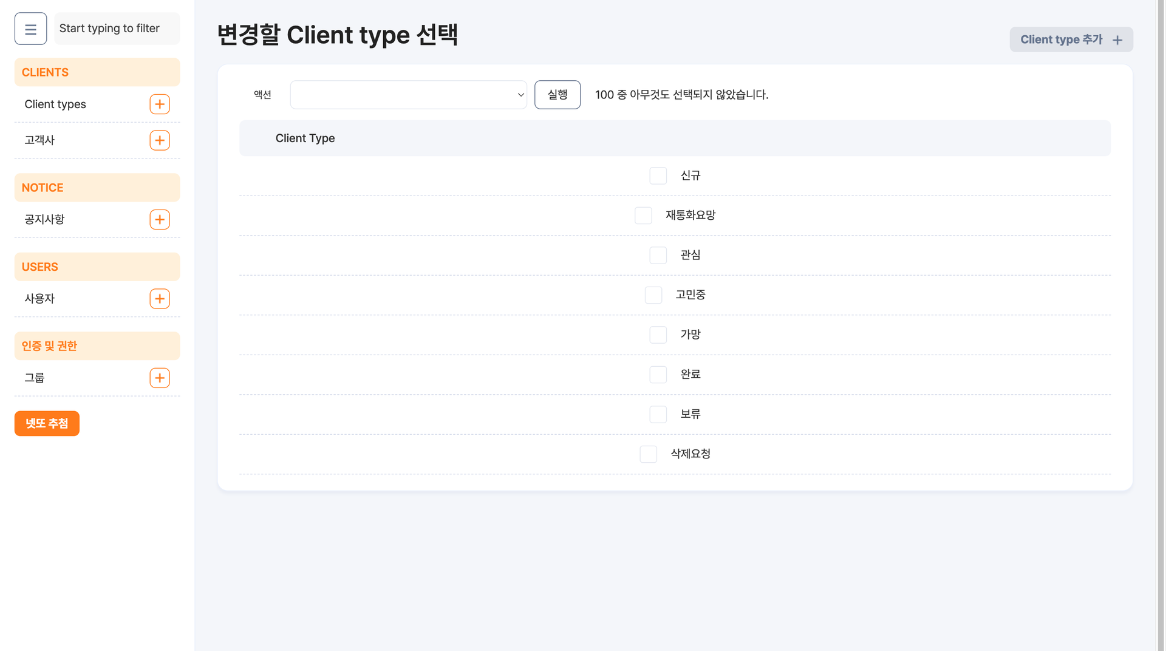Image resolution: width=1166 pixels, height=651 pixels.
Task: Open the 완료 client type
Action: [690, 375]
